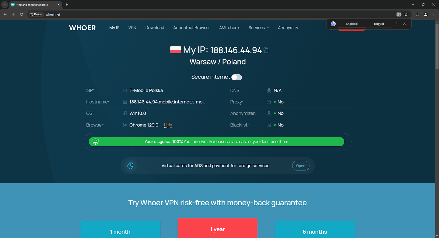Click the Chrome 129.0 browser value
439x238 pixels.
point(144,125)
